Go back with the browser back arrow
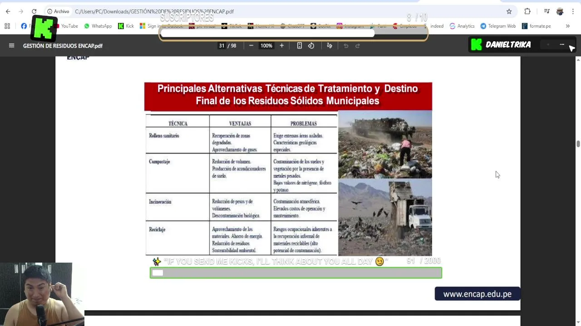The width and height of the screenshot is (581, 326). pyautogui.click(x=8, y=11)
